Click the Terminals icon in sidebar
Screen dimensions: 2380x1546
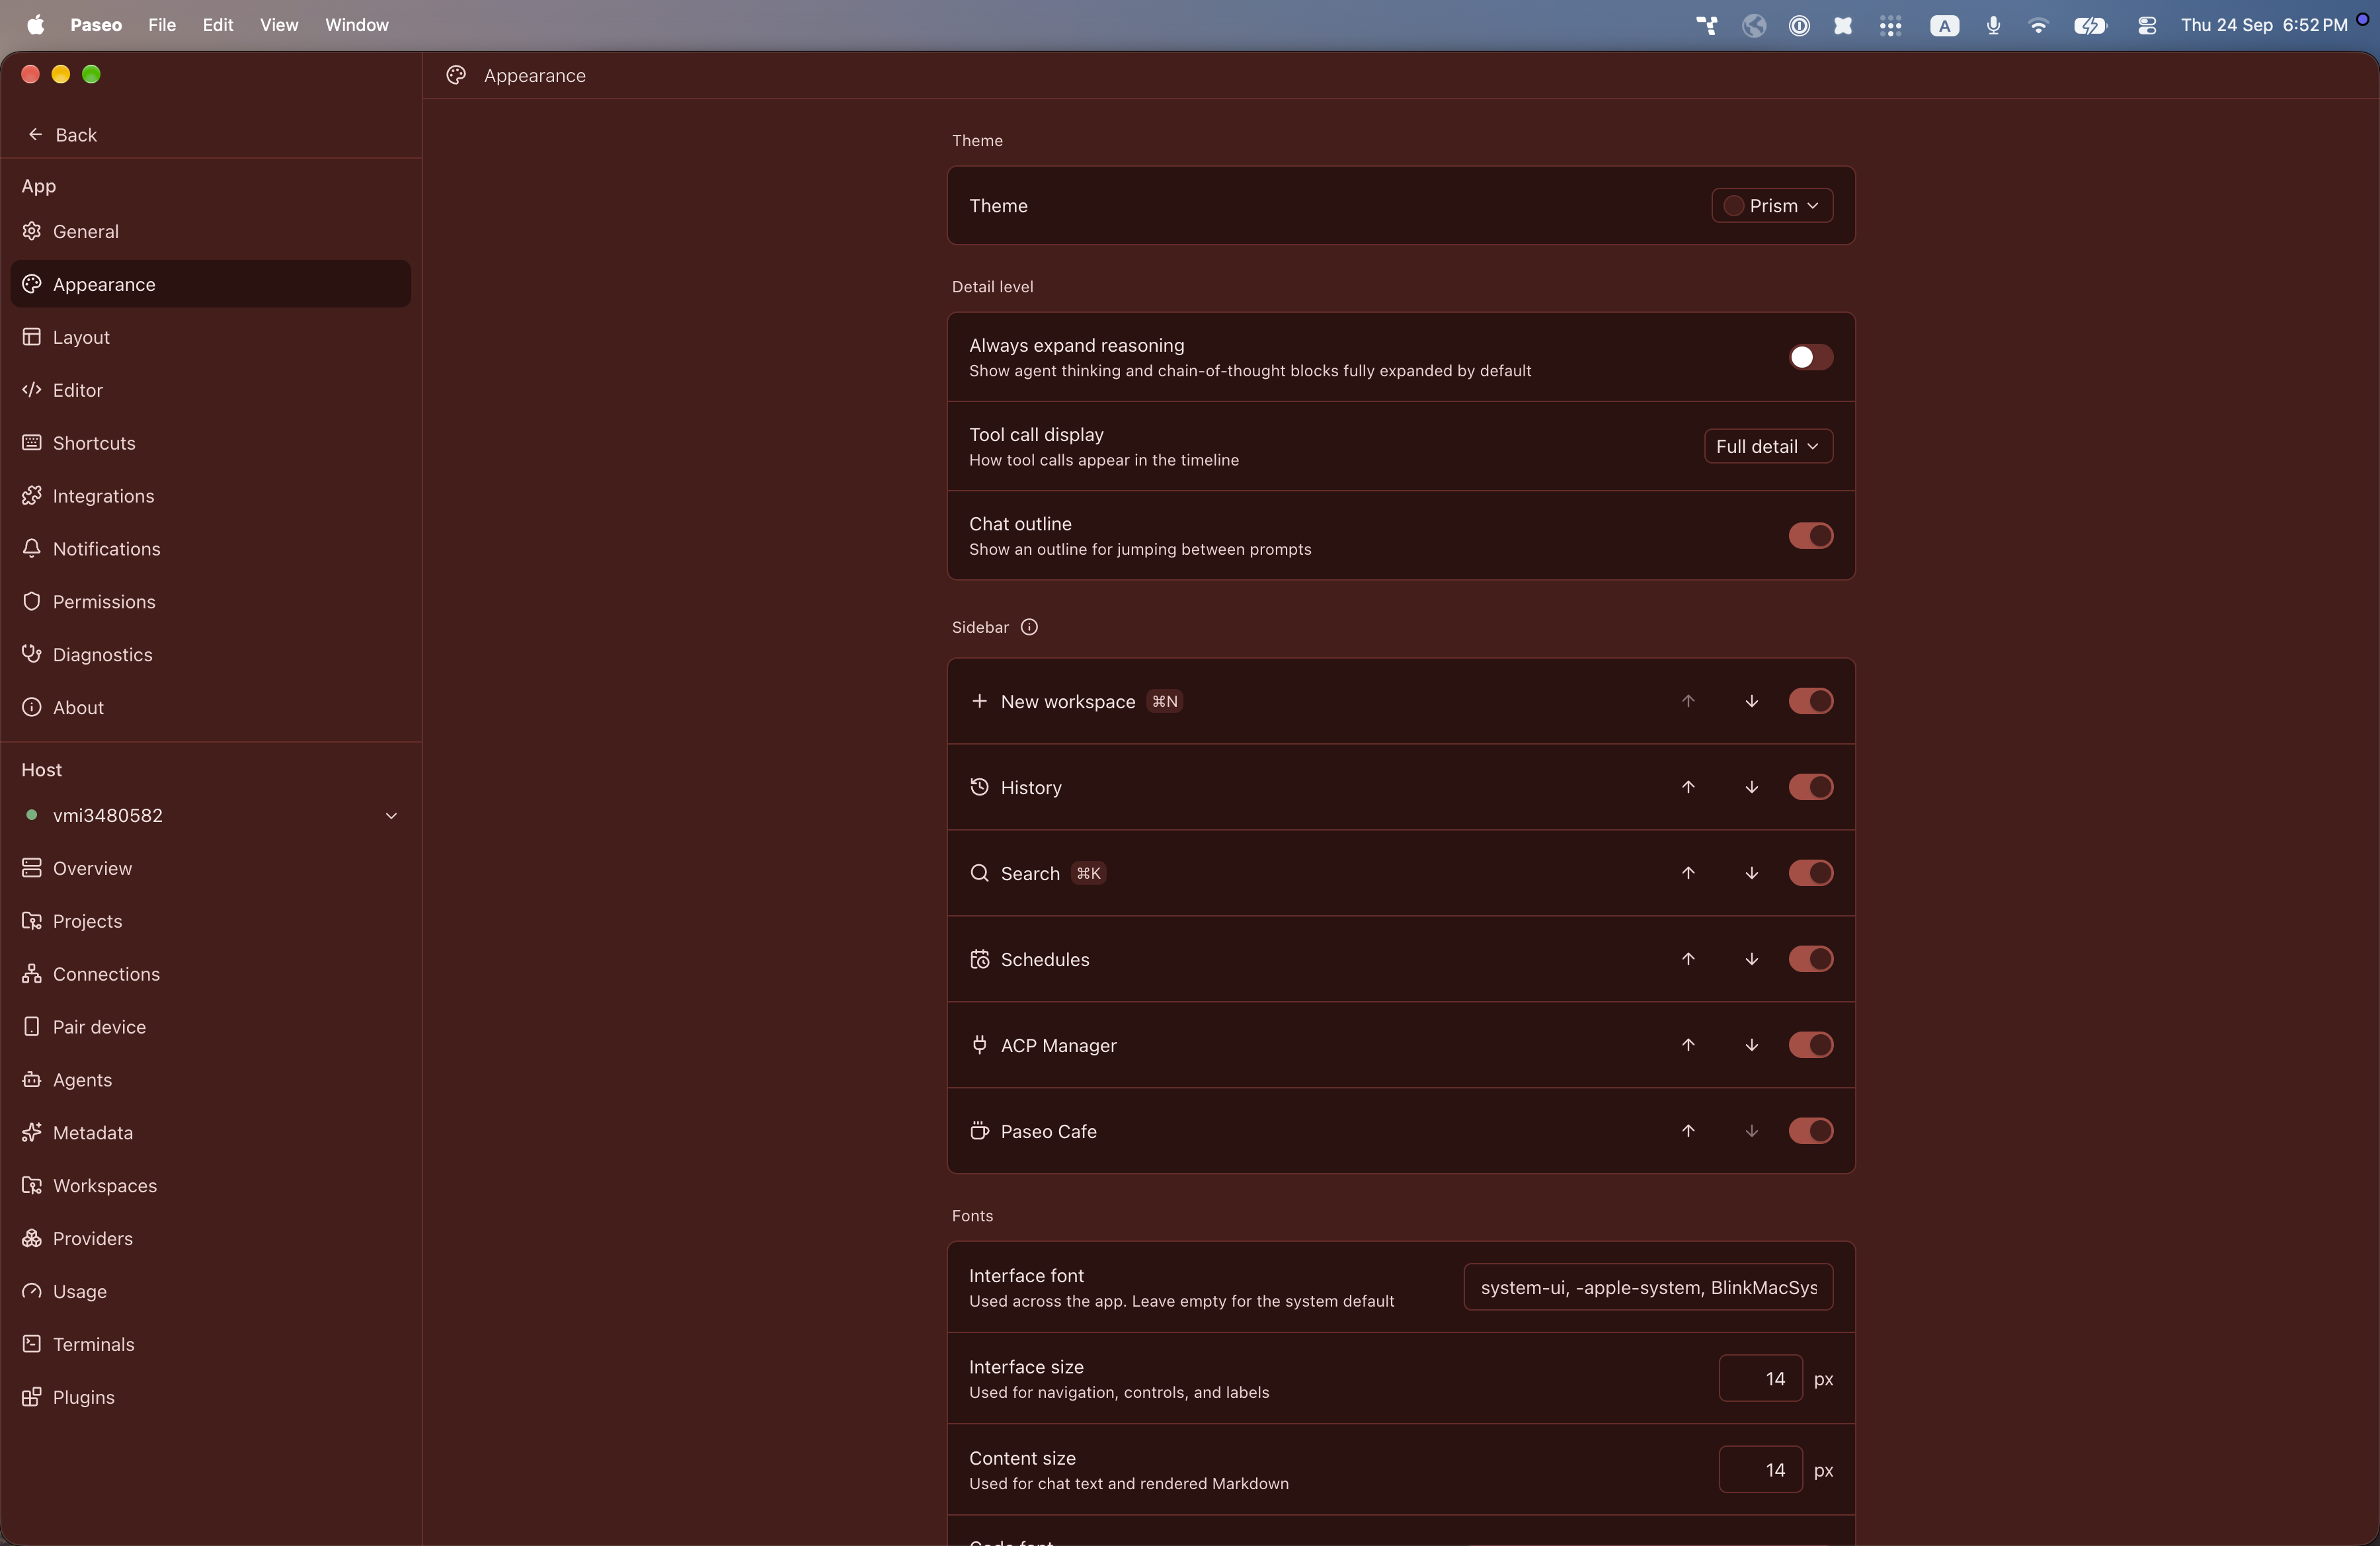pyautogui.click(x=32, y=1343)
